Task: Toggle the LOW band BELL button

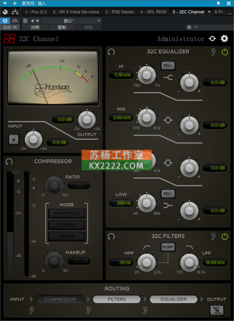Action: [168, 193]
